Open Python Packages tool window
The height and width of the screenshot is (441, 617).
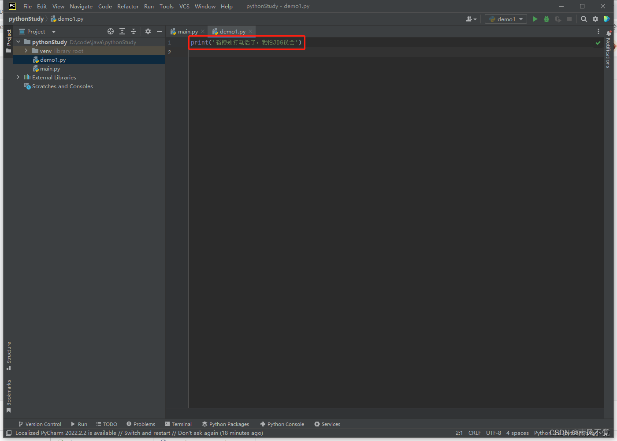tap(226, 424)
